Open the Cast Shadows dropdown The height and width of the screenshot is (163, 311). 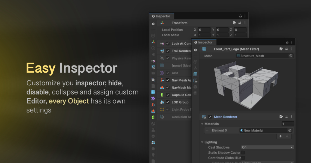click(x=267, y=147)
